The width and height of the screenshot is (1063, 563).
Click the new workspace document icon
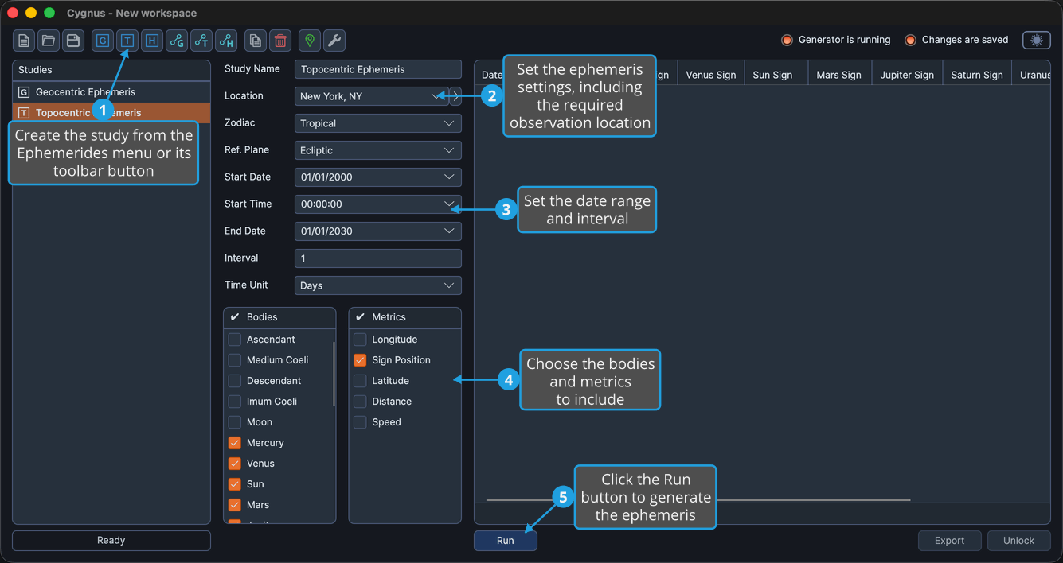click(24, 41)
